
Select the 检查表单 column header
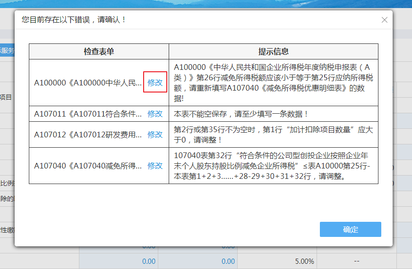click(99, 51)
